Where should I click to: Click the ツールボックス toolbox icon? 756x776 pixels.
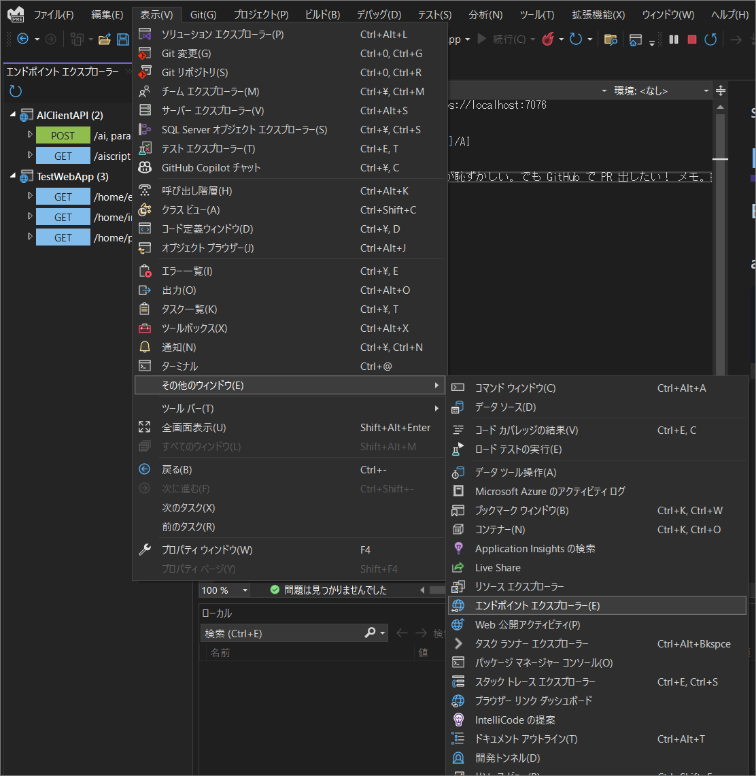[x=145, y=328]
